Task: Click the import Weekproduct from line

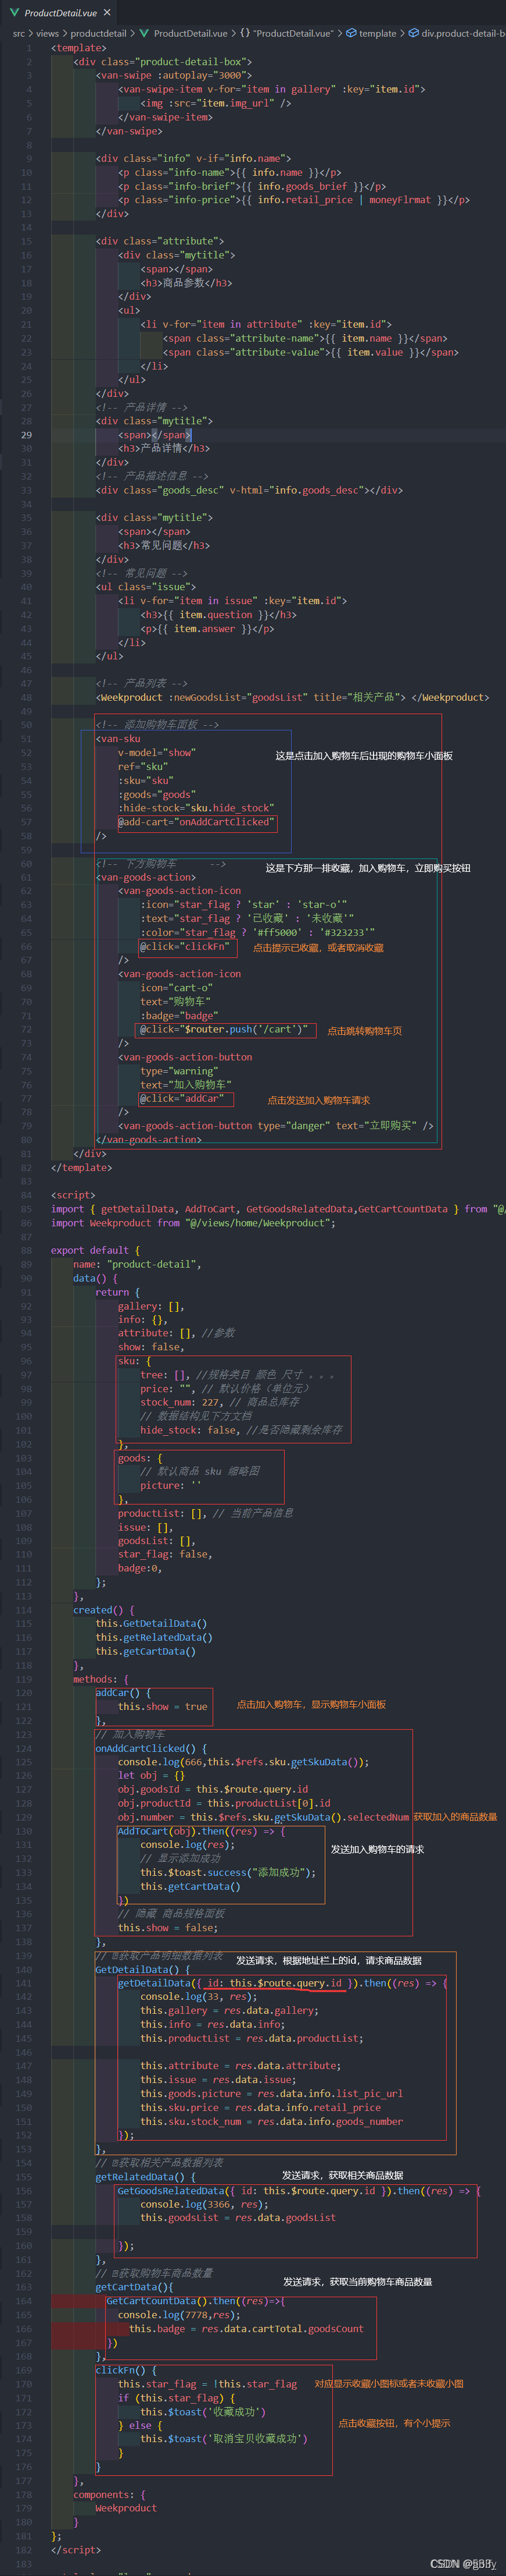Action: [193, 1223]
